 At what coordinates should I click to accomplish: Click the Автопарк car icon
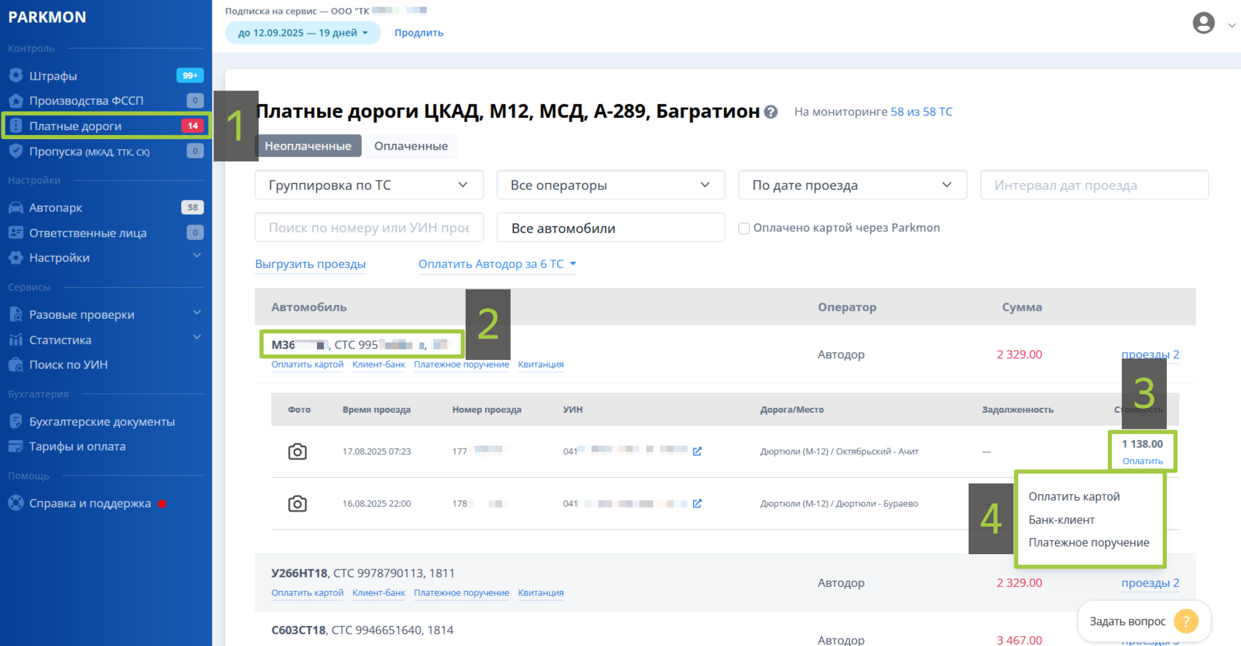pyautogui.click(x=16, y=208)
